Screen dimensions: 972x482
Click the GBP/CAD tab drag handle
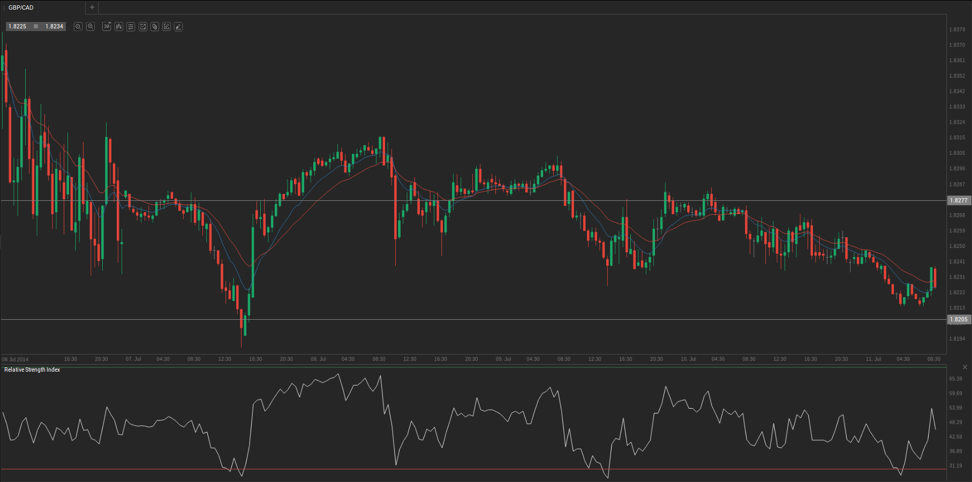point(4,7)
